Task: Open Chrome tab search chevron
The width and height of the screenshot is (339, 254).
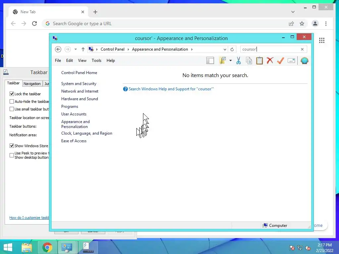Action: pos(293,12)
